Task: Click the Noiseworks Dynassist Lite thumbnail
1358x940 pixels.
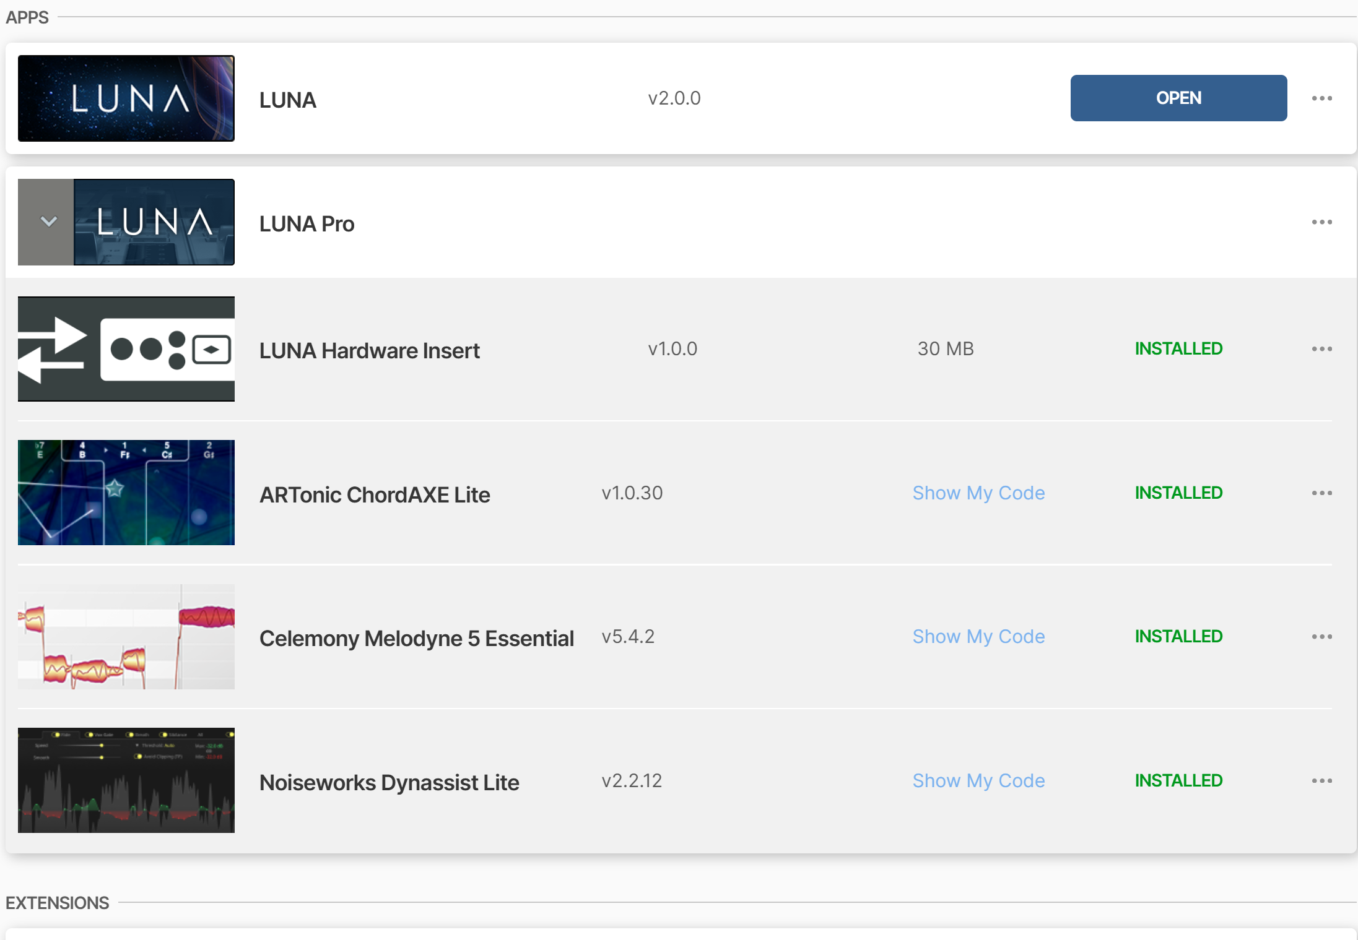Action: coord(126,780)
